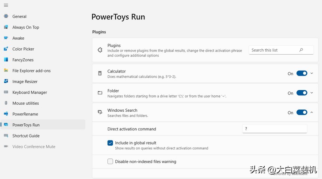Click the Calculator plugin icon
The width and height of the screenshot is (322, 179).
click(x=100, y=73)
